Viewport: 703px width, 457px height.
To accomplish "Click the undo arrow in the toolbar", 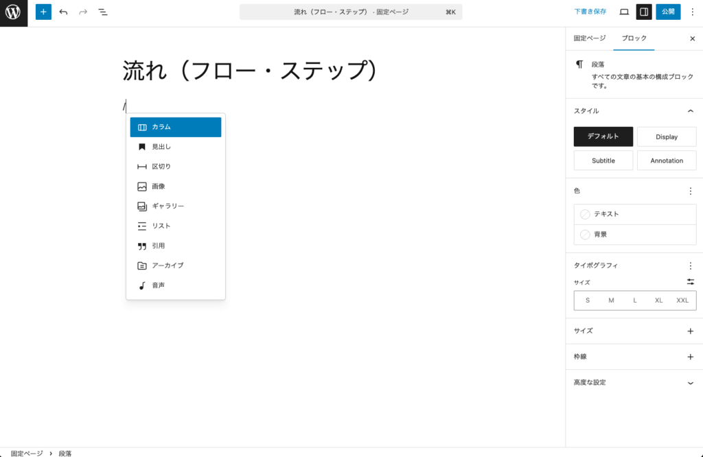I will pyautogui.click(x=62, y=12).
